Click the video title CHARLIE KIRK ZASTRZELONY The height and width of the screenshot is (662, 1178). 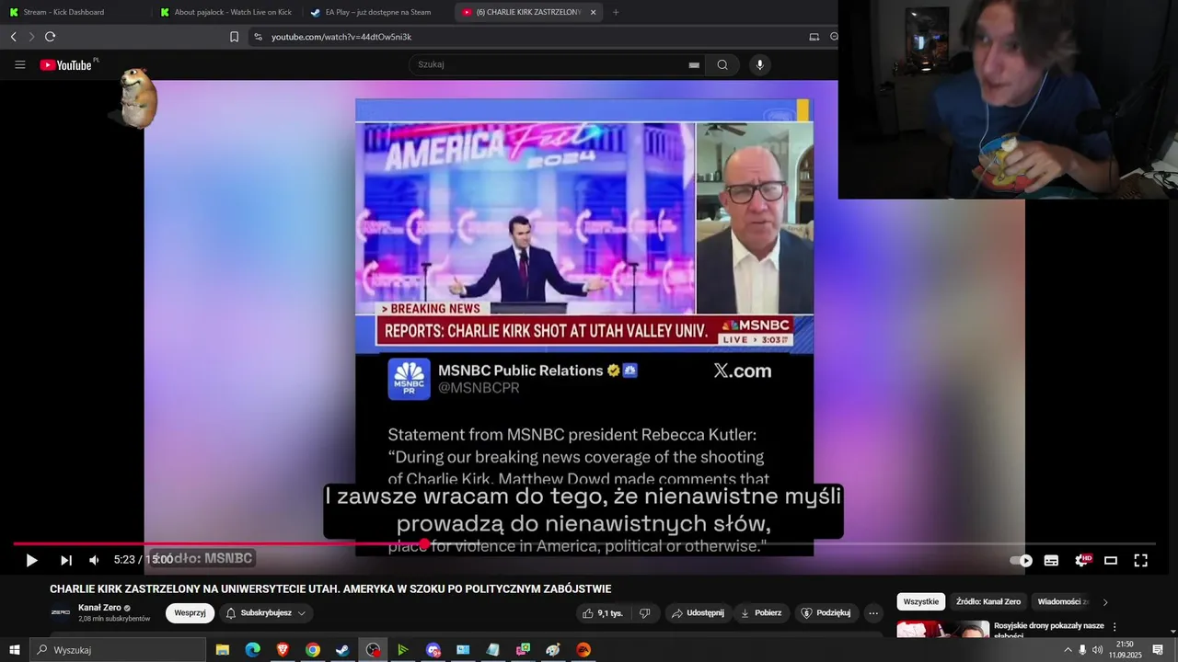click(x=330, y=589)
